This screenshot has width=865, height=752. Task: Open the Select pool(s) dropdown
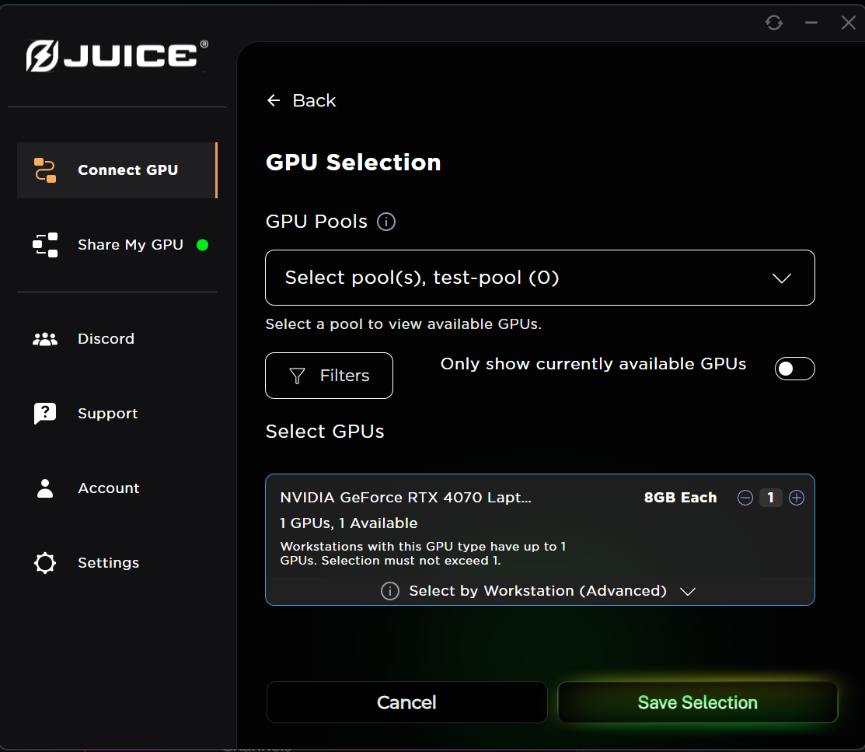click(540, 278)
